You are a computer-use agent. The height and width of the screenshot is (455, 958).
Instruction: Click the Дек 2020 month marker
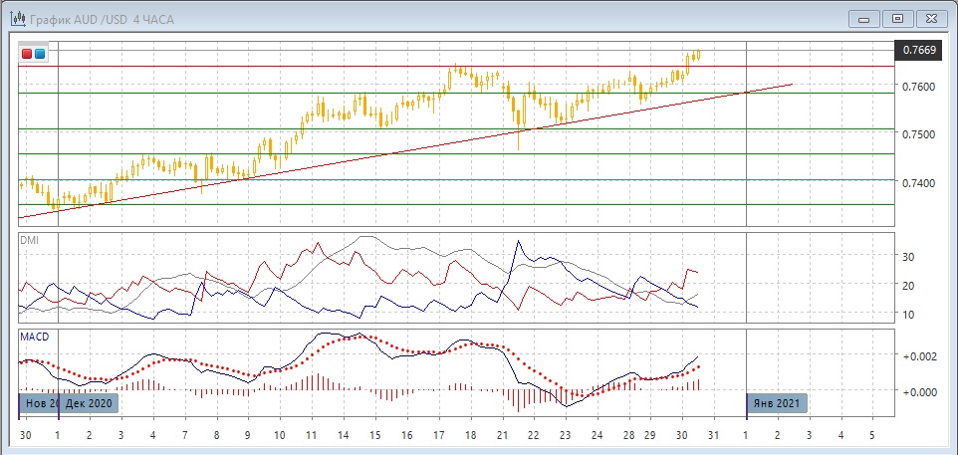(89, 404)
